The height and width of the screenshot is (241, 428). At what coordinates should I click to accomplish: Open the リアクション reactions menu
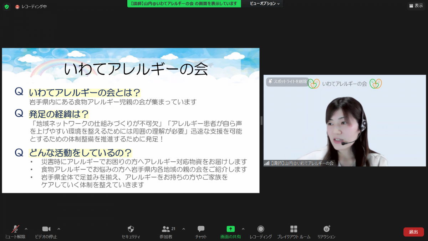(x=326, y=232)
